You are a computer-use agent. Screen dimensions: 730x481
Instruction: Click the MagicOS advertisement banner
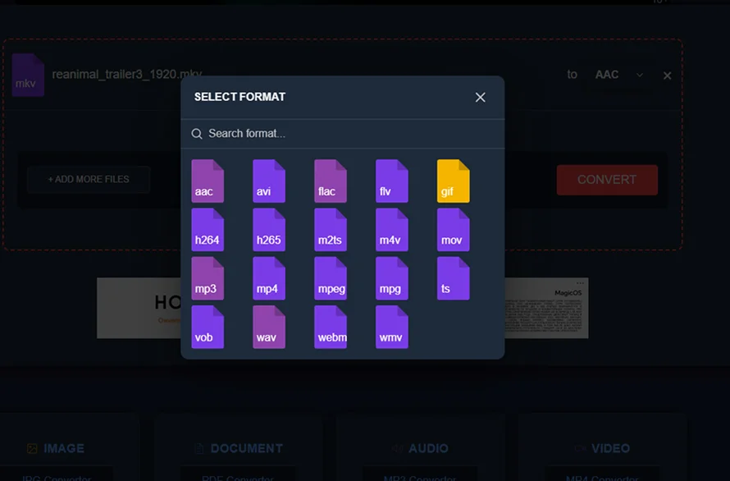pyautogui.click(x=546, y=308)
